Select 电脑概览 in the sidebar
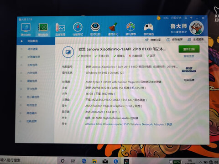 [x=36, y=41]
